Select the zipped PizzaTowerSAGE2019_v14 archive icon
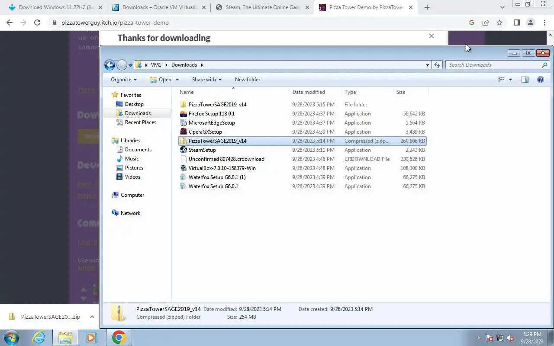This screenshot has height=346, width=554. click(183, 141)
